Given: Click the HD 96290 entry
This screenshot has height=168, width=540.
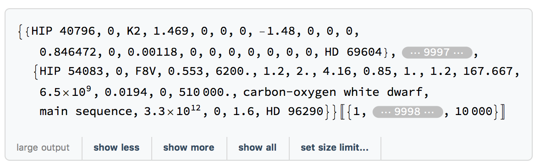Looking at the screenshot, I should tap(295, 112).
